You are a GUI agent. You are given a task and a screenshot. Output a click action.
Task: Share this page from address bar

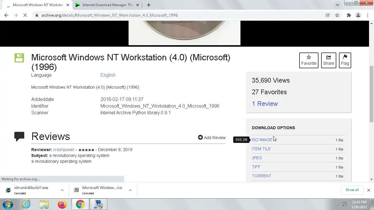click(328, 15)
